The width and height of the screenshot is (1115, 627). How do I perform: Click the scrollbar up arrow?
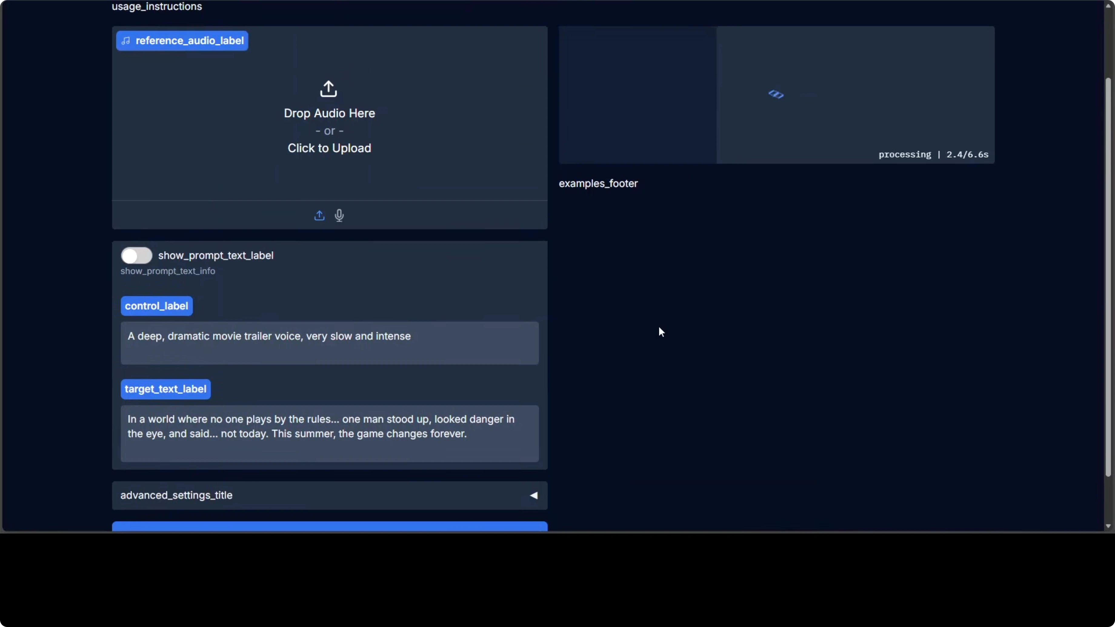coord(1108,5)
